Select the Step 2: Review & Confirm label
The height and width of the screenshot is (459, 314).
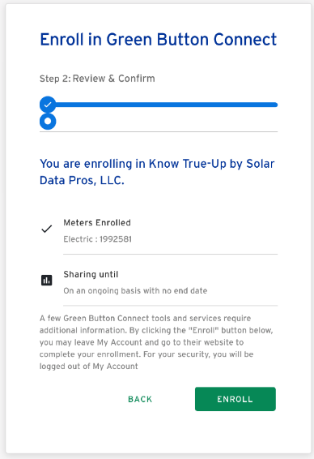[x=97, y=79]
